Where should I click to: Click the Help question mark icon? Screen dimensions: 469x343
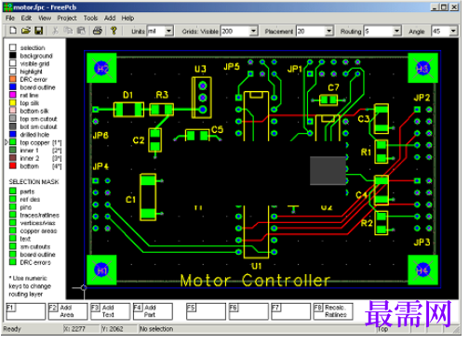click(114, 31)
